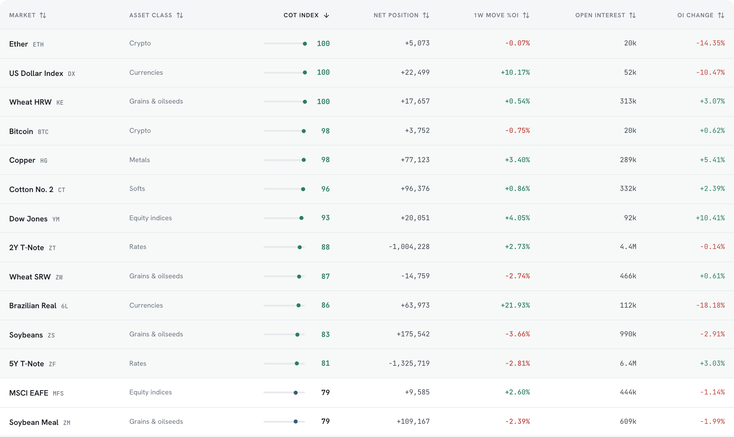Click open interest value 990k
The height and width of the screenshot is (437, 734).
[628, 334]
